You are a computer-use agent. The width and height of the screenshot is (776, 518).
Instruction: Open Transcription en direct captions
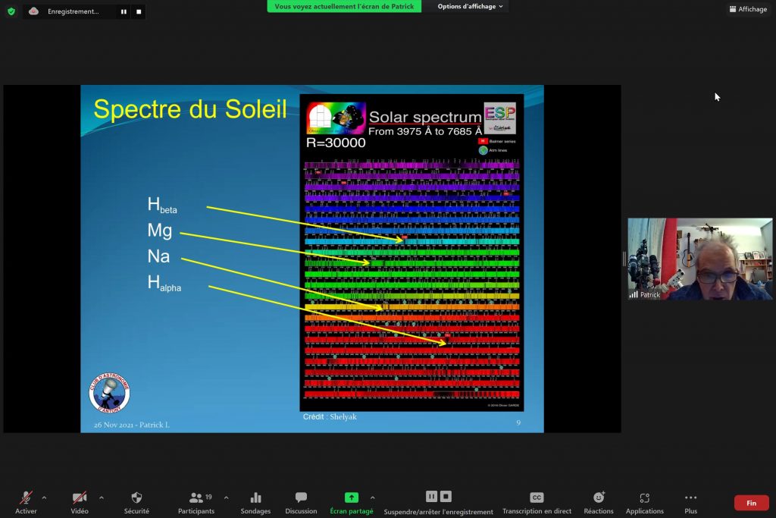coord(537,502)
